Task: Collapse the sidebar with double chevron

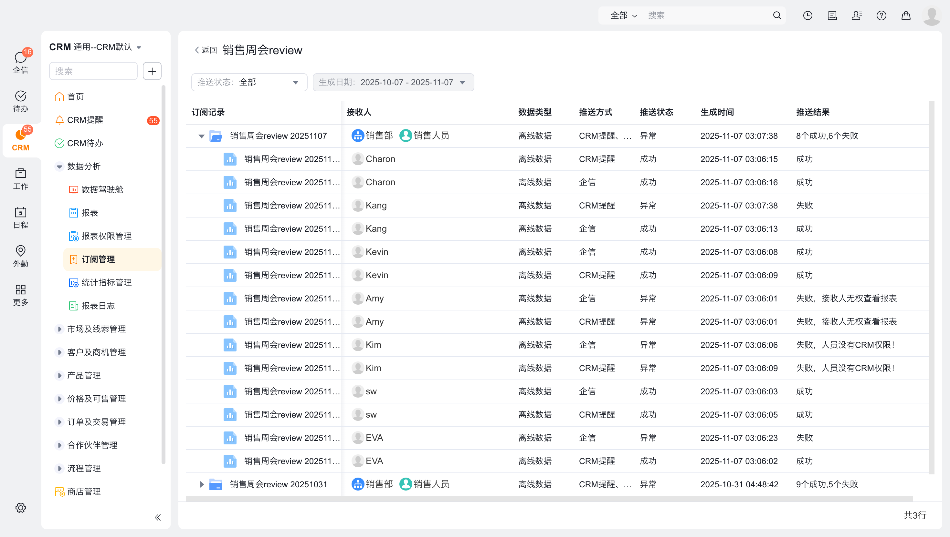Action: pyautogui.click(x=158, y=517)
